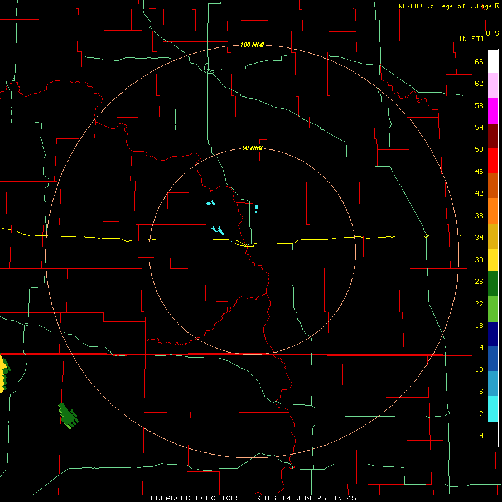The height and width of the screenshot is (502, 502).
Task: Click the ENHANCED ECHO TOPS caption text
Action: point(196,498)
